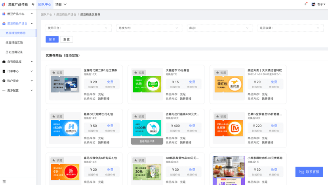
Task: Favorite the 芒果tv全屏会员55折 coupon
Action: tap(221, 117)
